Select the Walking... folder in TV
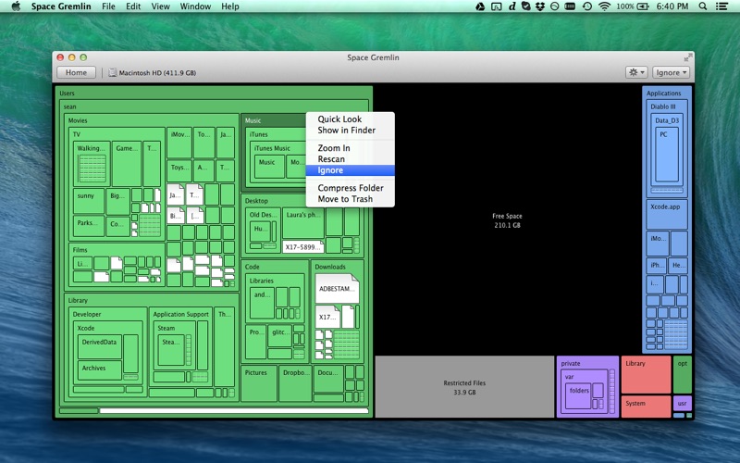 (x=92, y=163)
